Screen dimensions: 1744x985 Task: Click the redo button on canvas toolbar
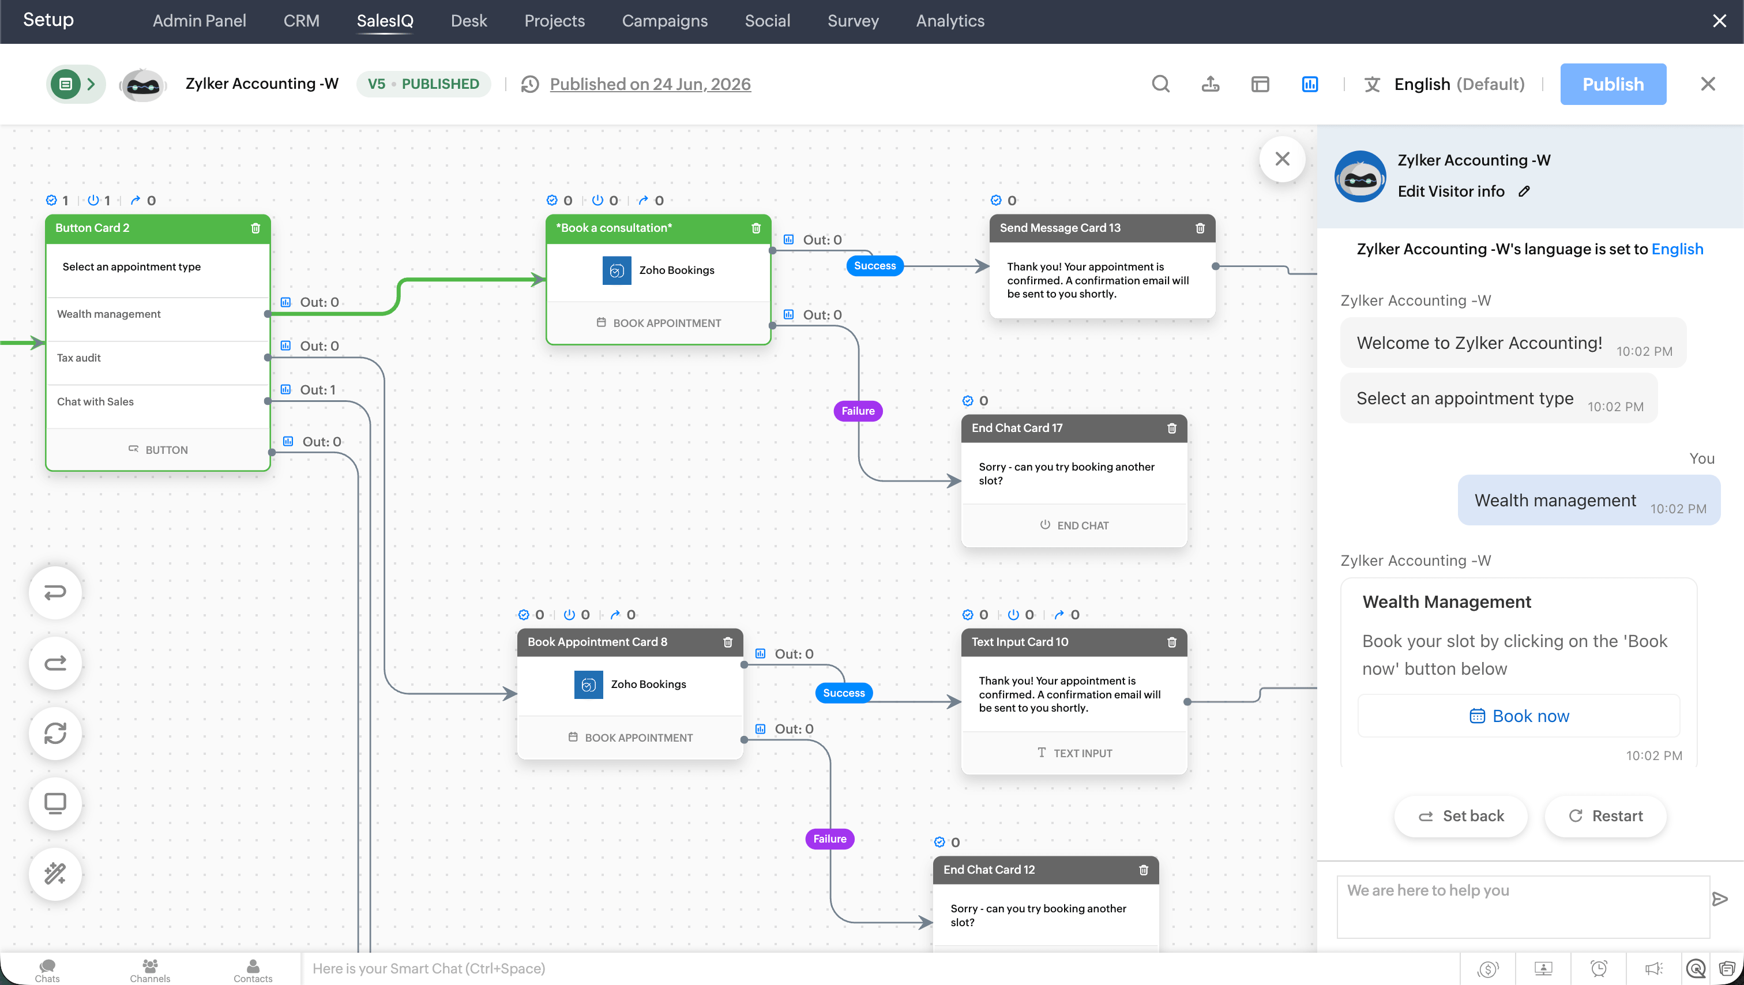[55, 663]
